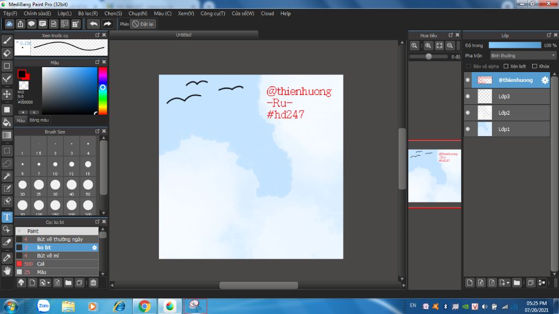Image resolution: width=559 pixels, height=314 pixels.
Task: Click the navigator rotation slider
Action: [x=428, y=56]
